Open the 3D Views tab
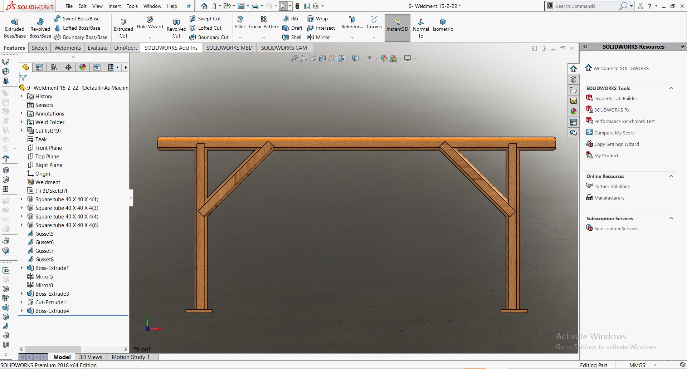 tap(91, 357)
